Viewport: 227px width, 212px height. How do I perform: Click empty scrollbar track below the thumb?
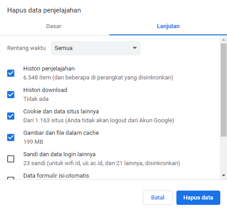[223, 154]
